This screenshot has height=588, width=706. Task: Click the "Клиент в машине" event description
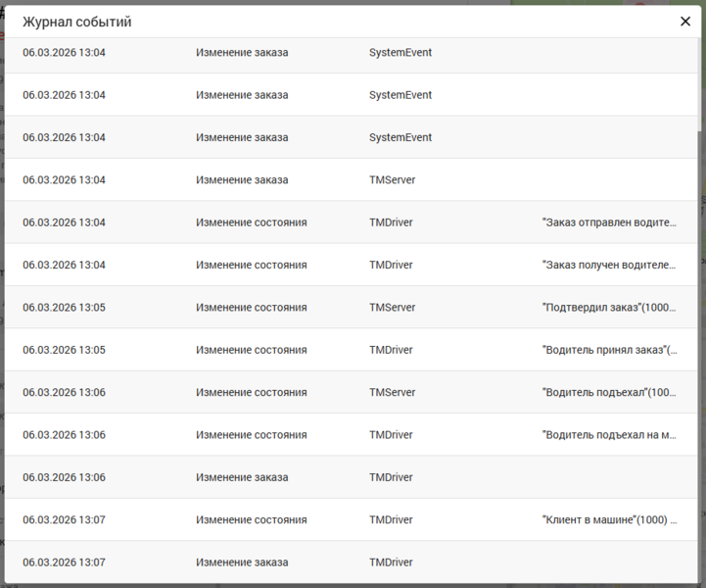[609, 519]
